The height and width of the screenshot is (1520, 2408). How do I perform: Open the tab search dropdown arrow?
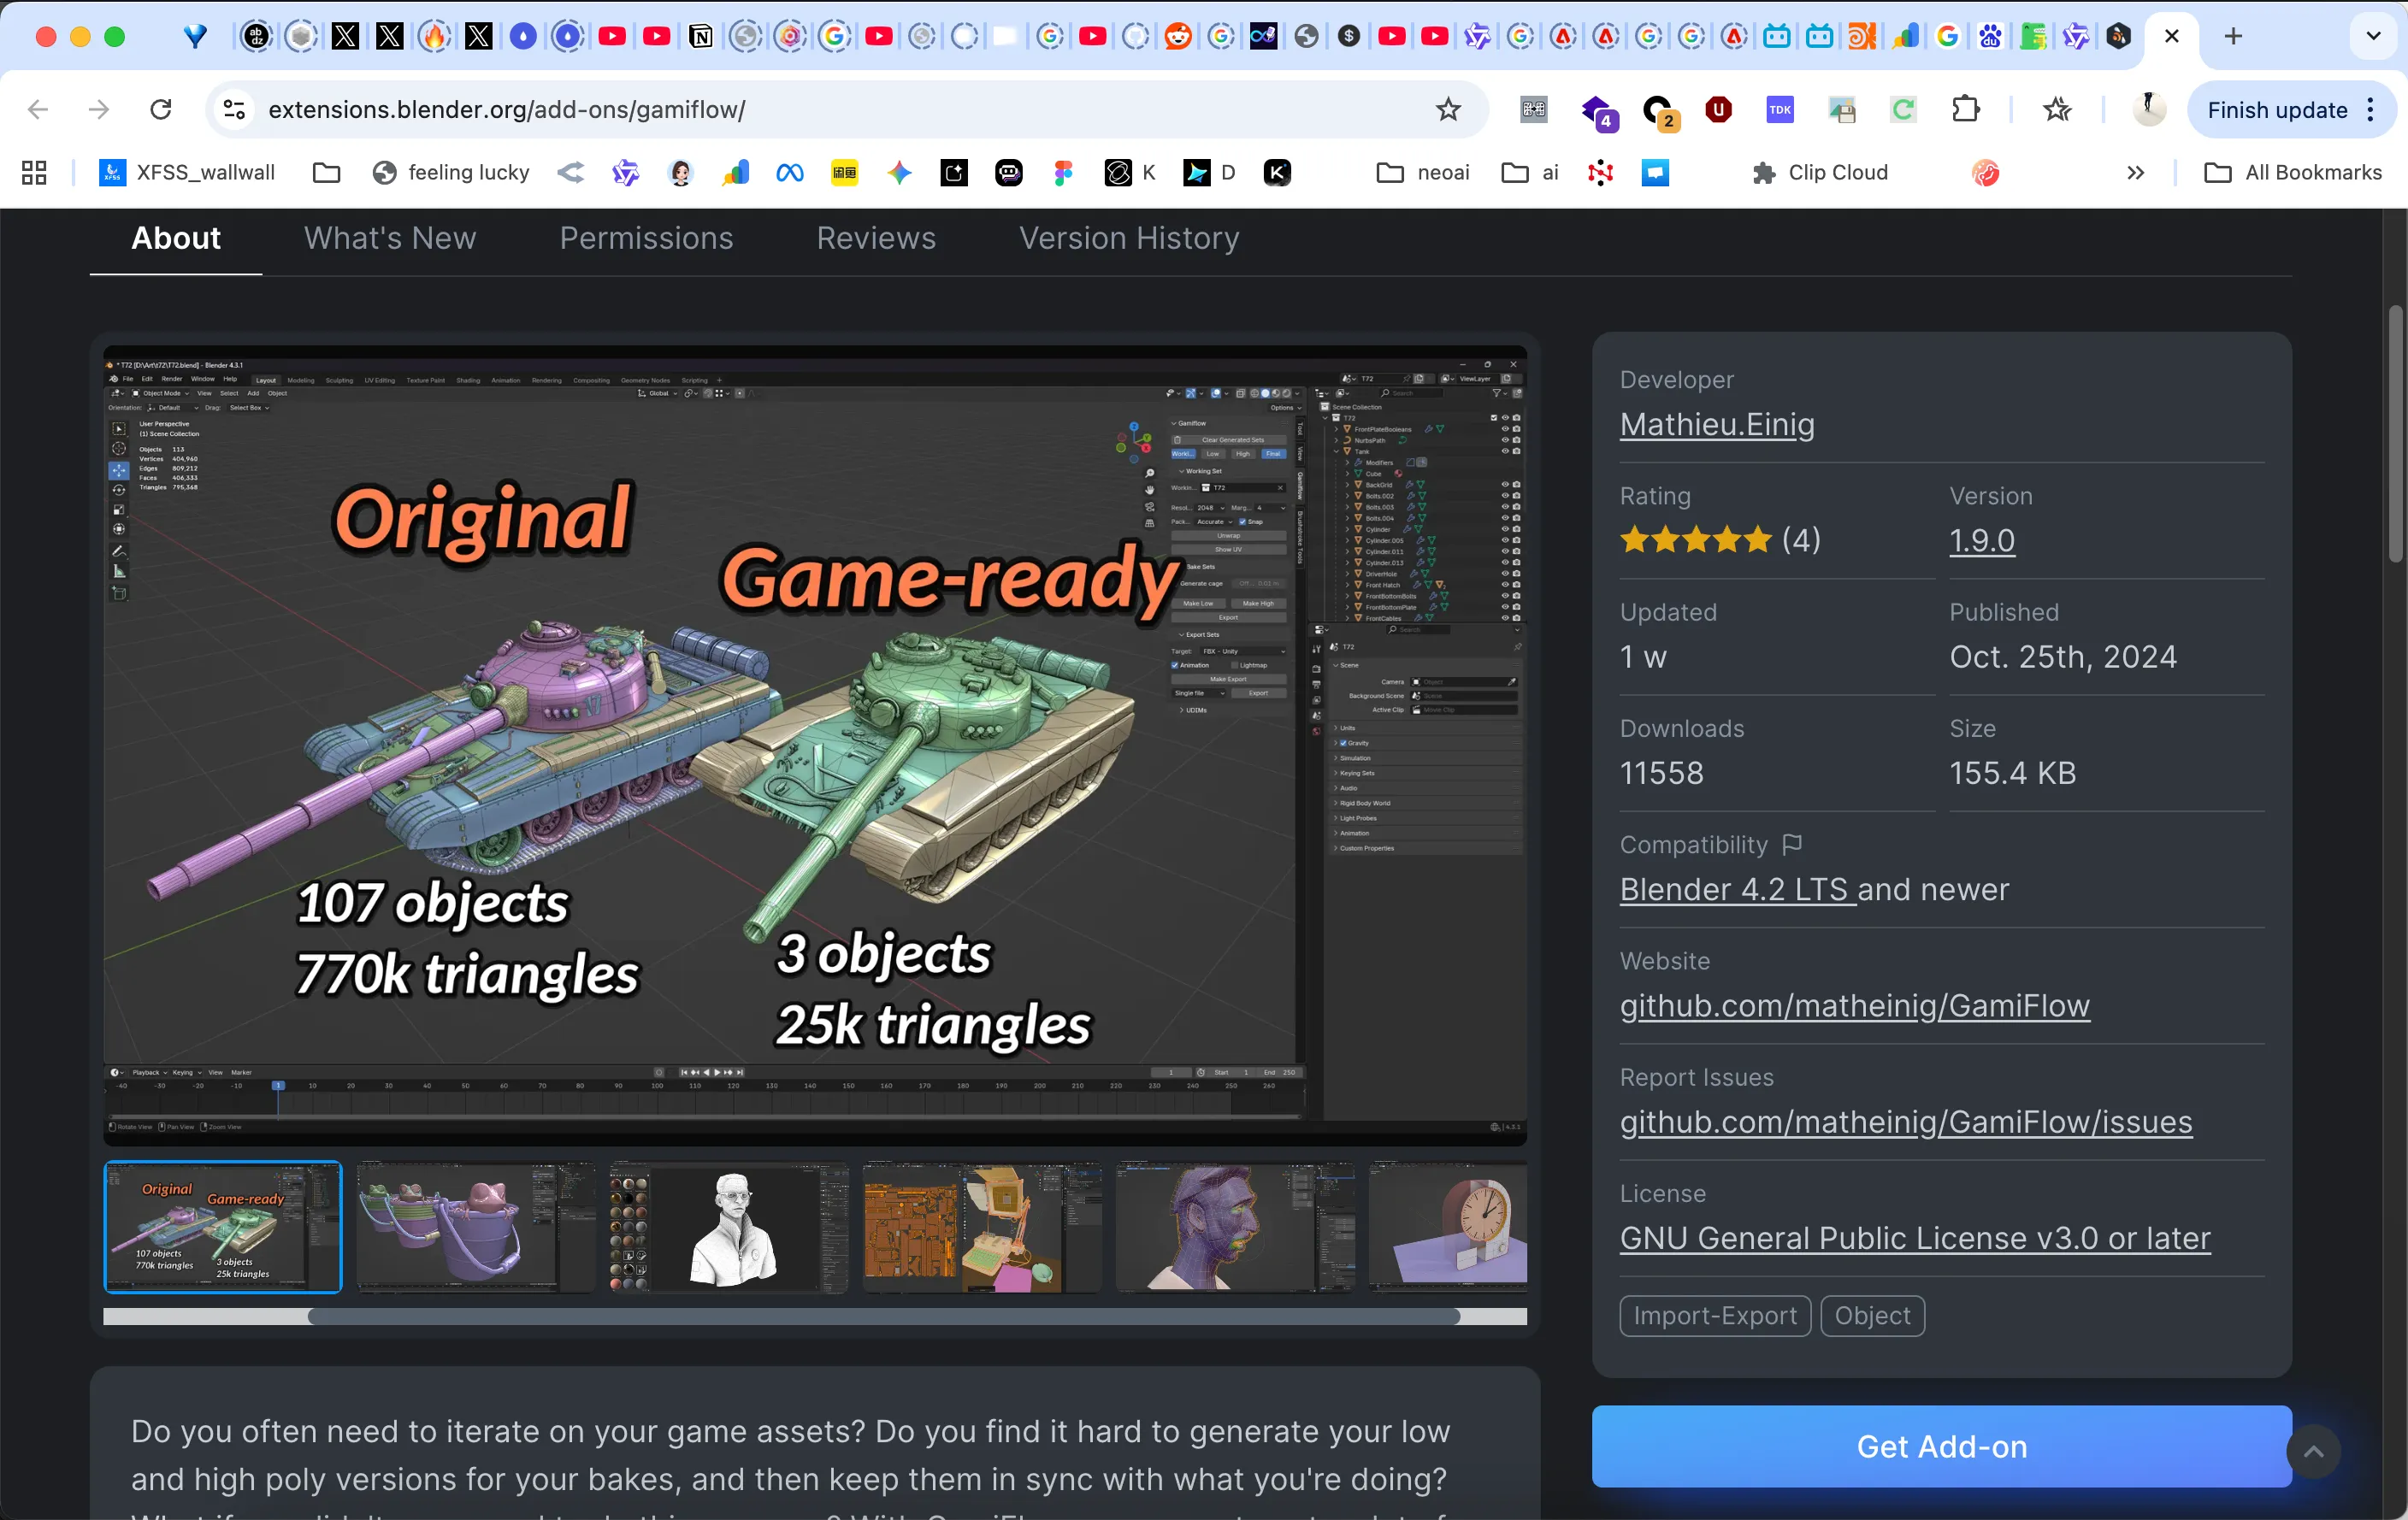pos(2372,36)
